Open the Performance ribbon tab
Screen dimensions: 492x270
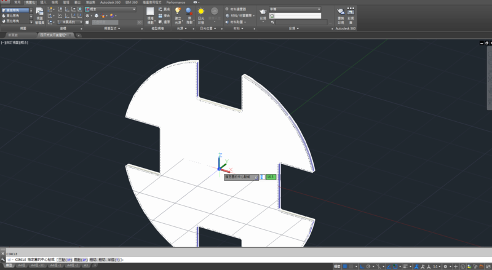tap(176, 2)
